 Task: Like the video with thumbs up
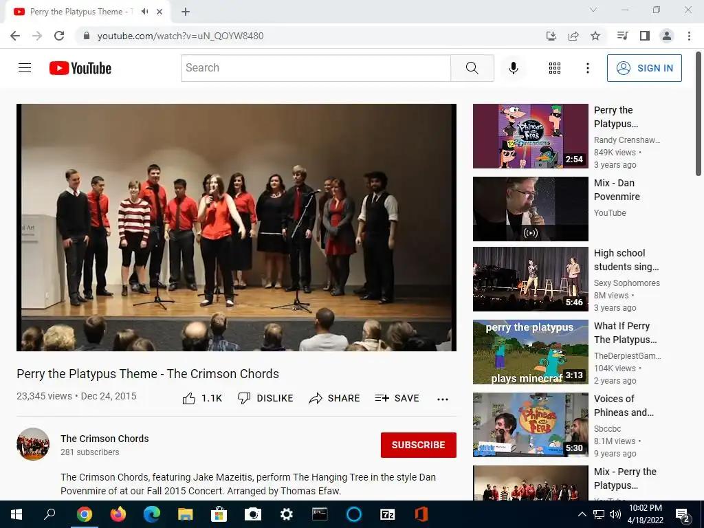202,398
